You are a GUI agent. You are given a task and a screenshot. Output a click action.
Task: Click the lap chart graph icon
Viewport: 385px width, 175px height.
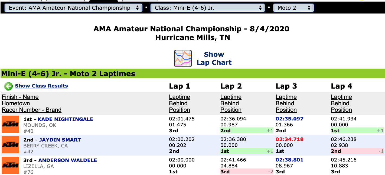(183, 58)
